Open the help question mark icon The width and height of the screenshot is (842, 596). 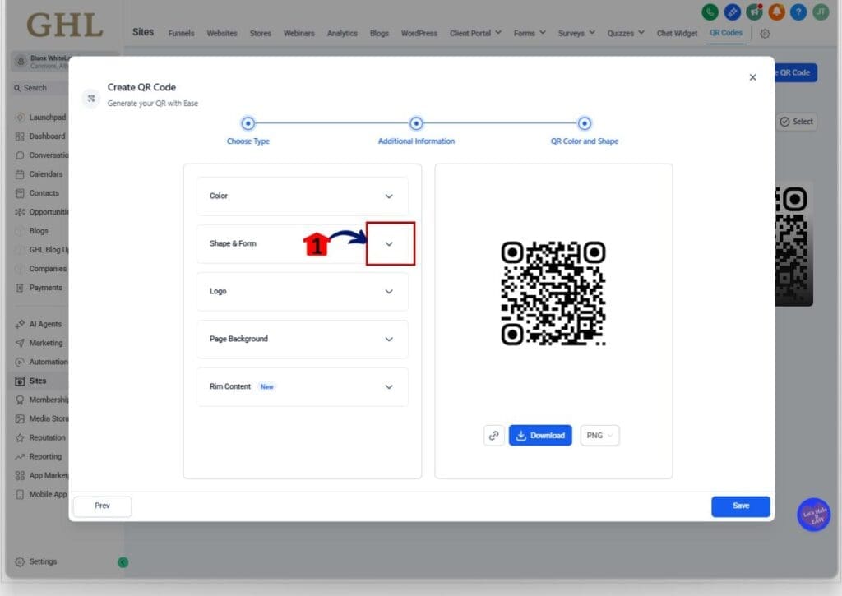point(797,12)
